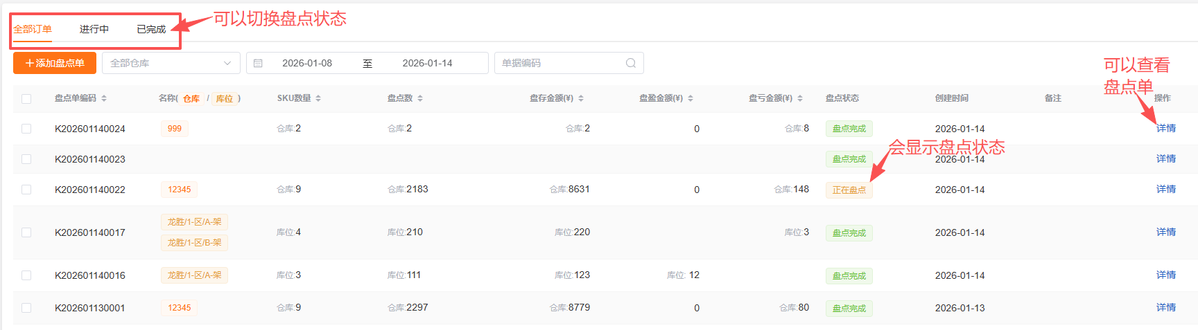Click the 添加盘点单 button
1198x330 pixels.
55,63
